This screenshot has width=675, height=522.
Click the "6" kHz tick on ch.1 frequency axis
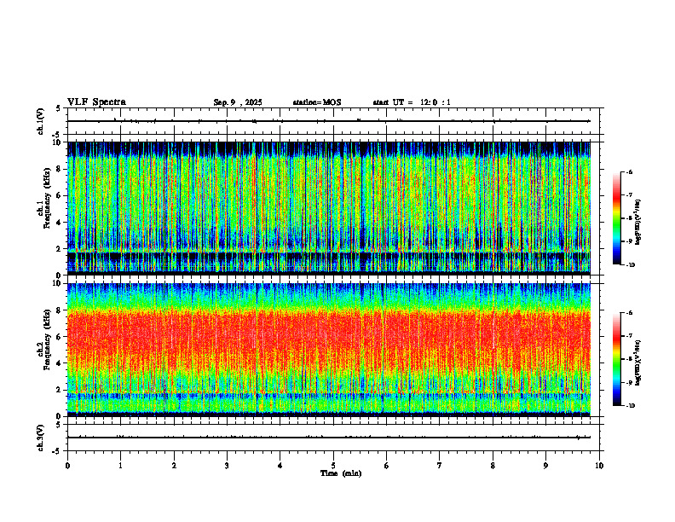click(x=60, y=195)
